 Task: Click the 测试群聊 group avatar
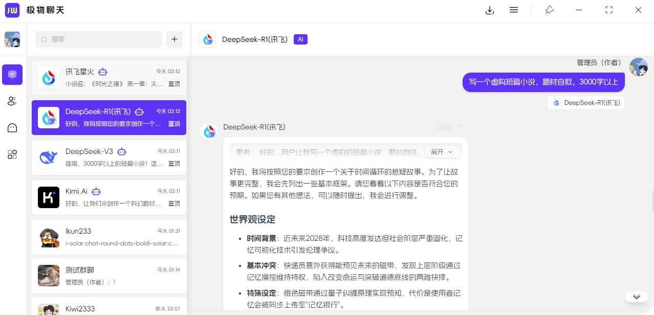pos(49,276)
